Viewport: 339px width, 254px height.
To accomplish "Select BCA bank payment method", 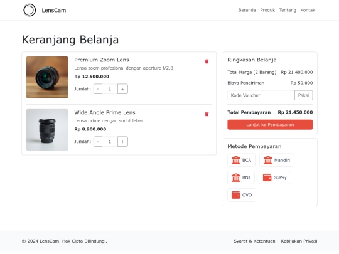I will pyautogui.click(x=241, y=160).
